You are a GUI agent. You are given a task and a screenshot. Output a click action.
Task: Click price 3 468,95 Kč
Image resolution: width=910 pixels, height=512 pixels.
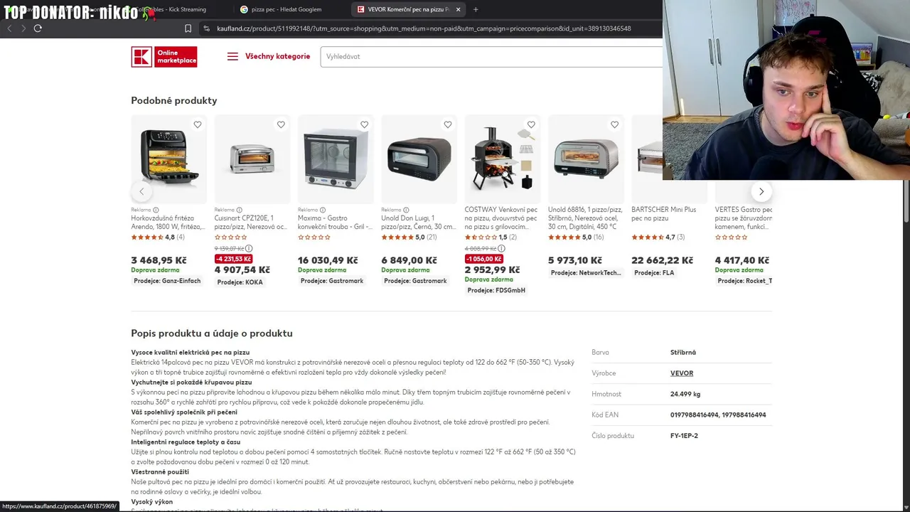[x=159, y=260]
